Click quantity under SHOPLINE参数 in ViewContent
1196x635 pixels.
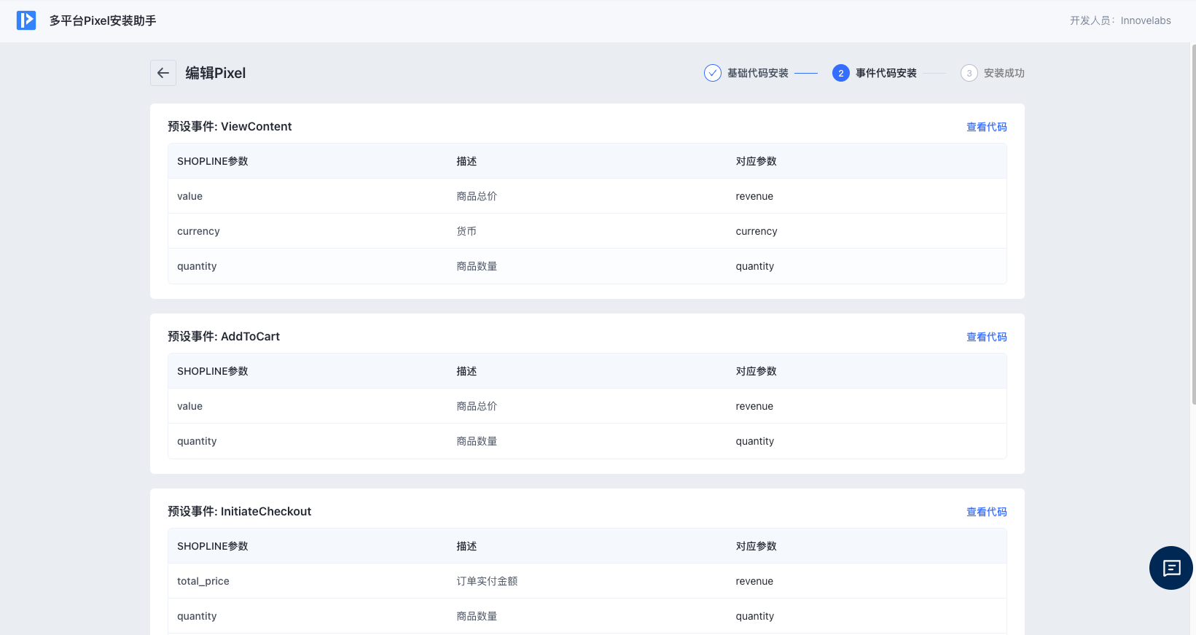pos(197,266)
